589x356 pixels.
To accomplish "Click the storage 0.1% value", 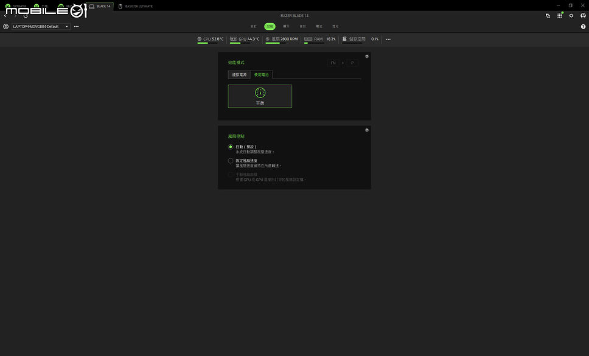I will (375, 39).
